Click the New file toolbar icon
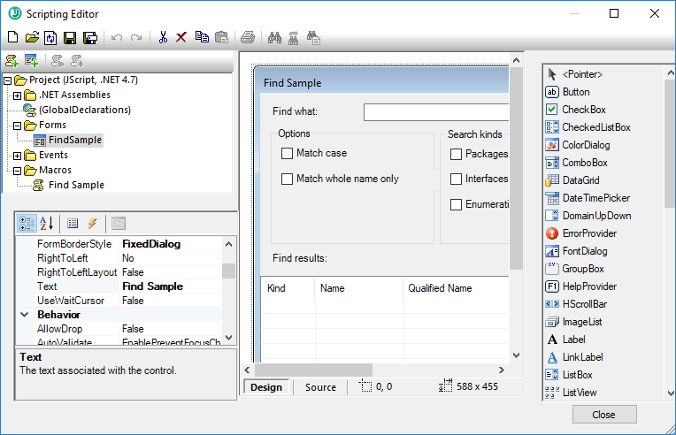Viewport: 676px width, 435px height. pos(12,37)
